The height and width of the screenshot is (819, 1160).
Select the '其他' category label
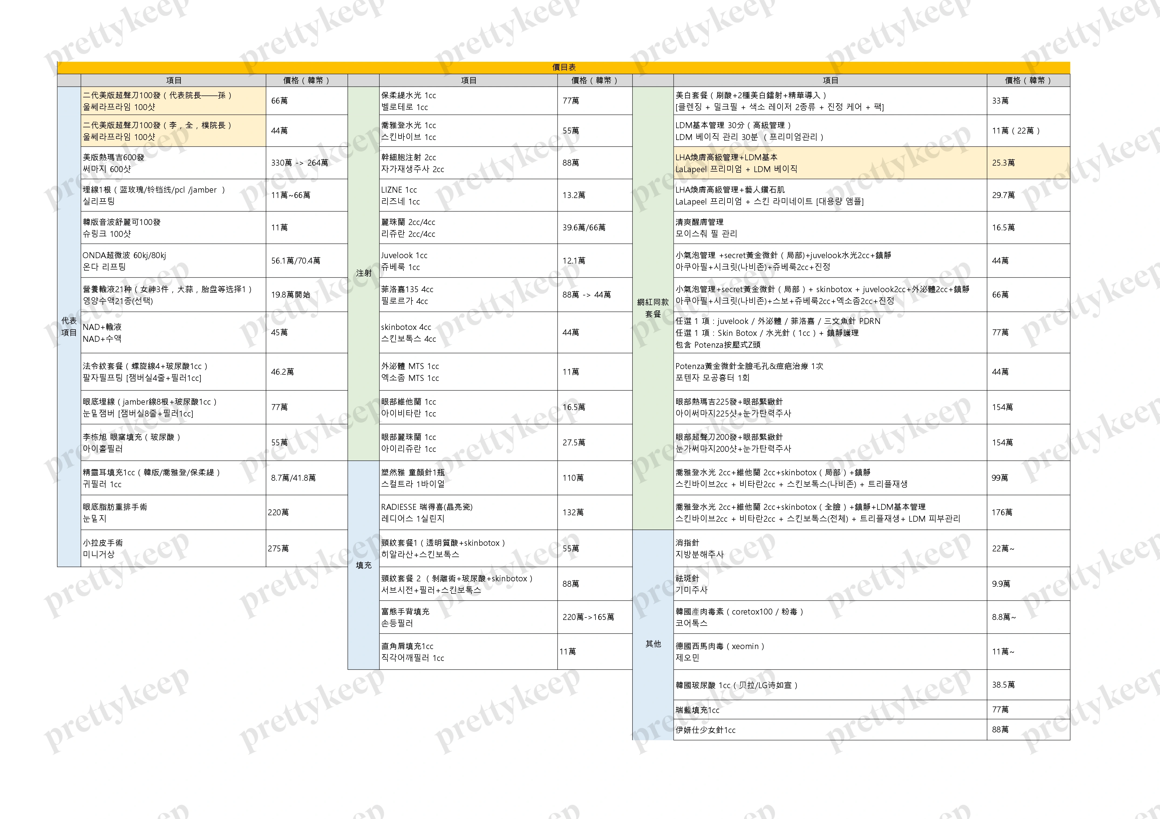653,644
